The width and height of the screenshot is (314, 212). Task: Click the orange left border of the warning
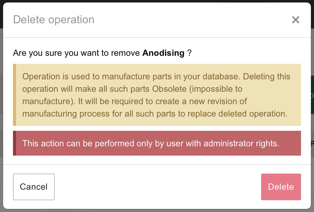click(15, 95)
